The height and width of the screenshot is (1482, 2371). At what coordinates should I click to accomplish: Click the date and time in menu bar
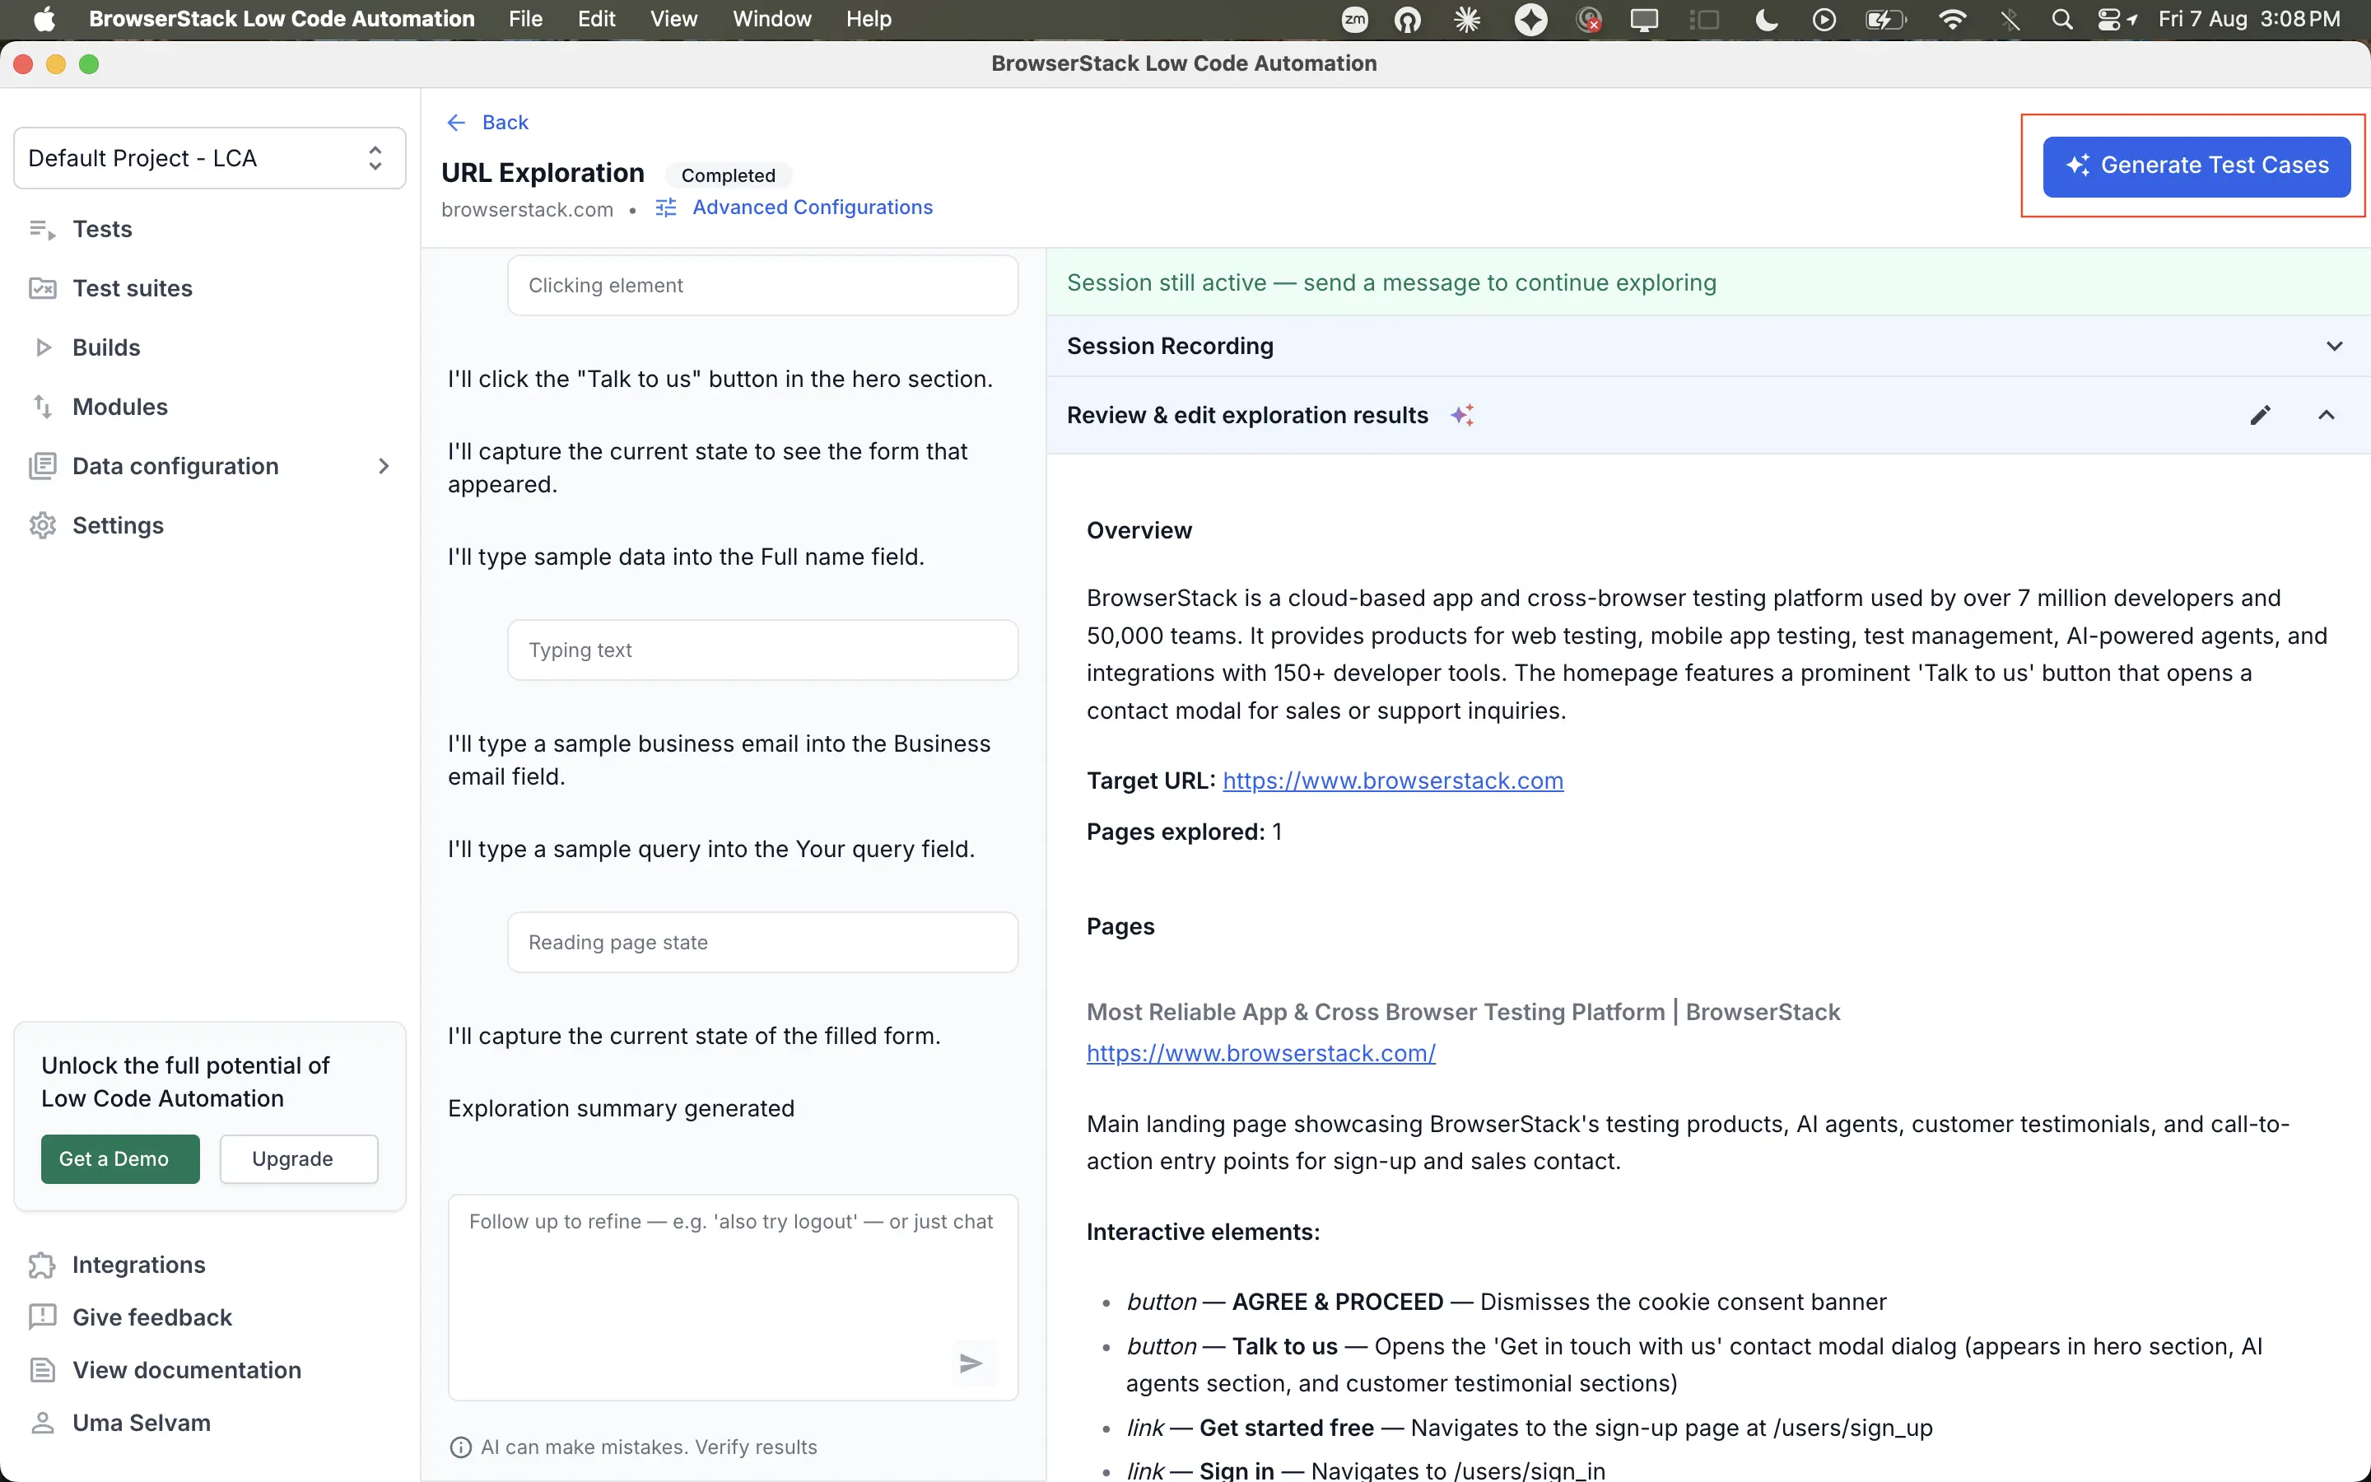click(2248, 20)
